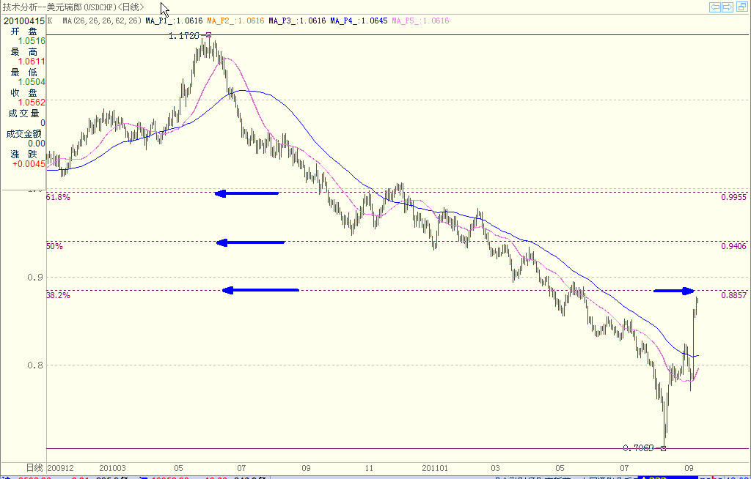The height and width of the screenshot is (479, 751).
Task: Select the 61.8% Fibonacci level label
Action: (x=59, y=197)
